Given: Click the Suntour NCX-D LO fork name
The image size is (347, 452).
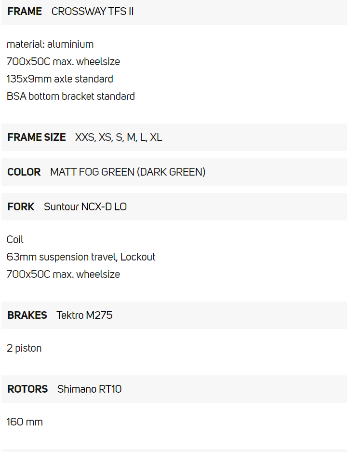Looking at the screenshot, I should (85, 207).
